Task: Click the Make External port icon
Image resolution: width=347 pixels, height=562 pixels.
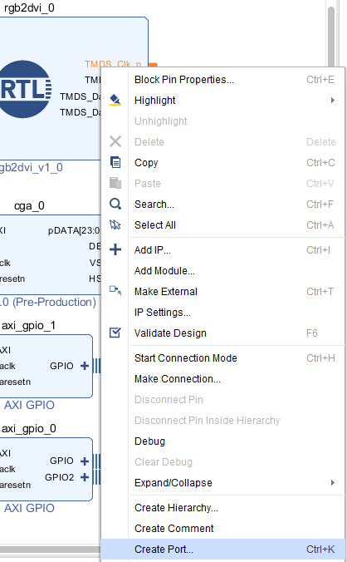Action: click(115, 291)
